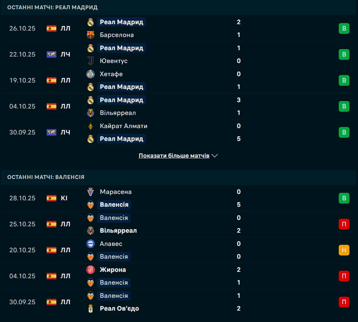Select the 'ОСТАННІ МАТЧІ: ВАЛЕНСІЯ' section header
The image size is (358, 322).
tap(46, 177)
